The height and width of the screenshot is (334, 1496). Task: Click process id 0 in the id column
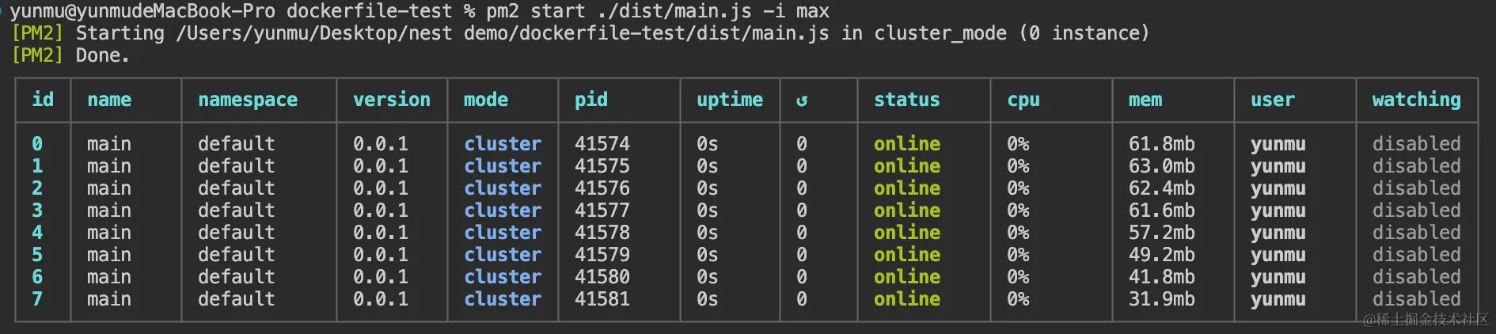point(37,144)
